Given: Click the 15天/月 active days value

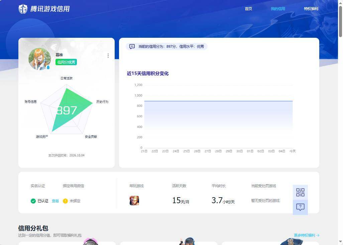Looking at the screenshot, I should (x=181, y=200).
